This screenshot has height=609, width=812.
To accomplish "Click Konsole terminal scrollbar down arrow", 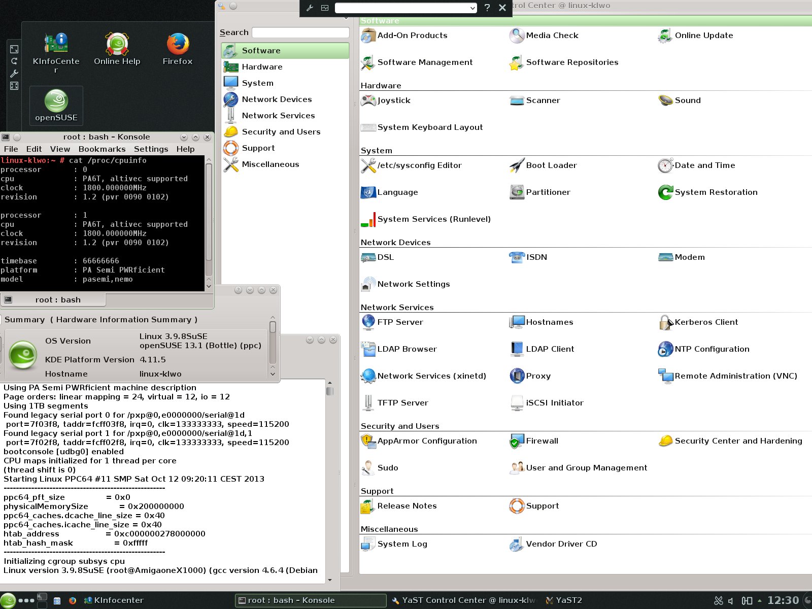I will [209, 287].
